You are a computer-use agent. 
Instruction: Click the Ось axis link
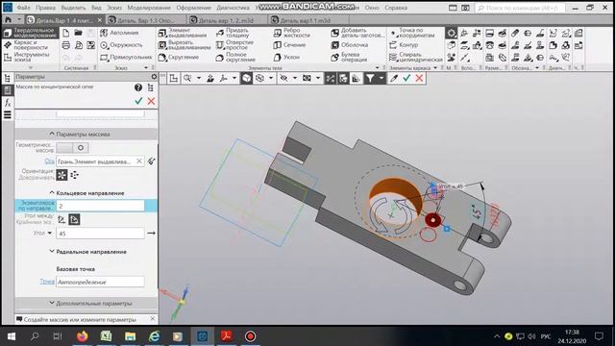[49, 161]
